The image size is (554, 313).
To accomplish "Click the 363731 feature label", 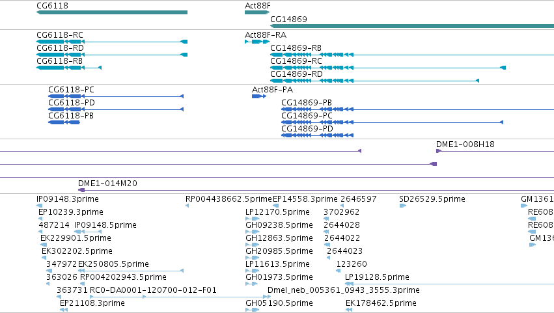I will tap(72, 290).
